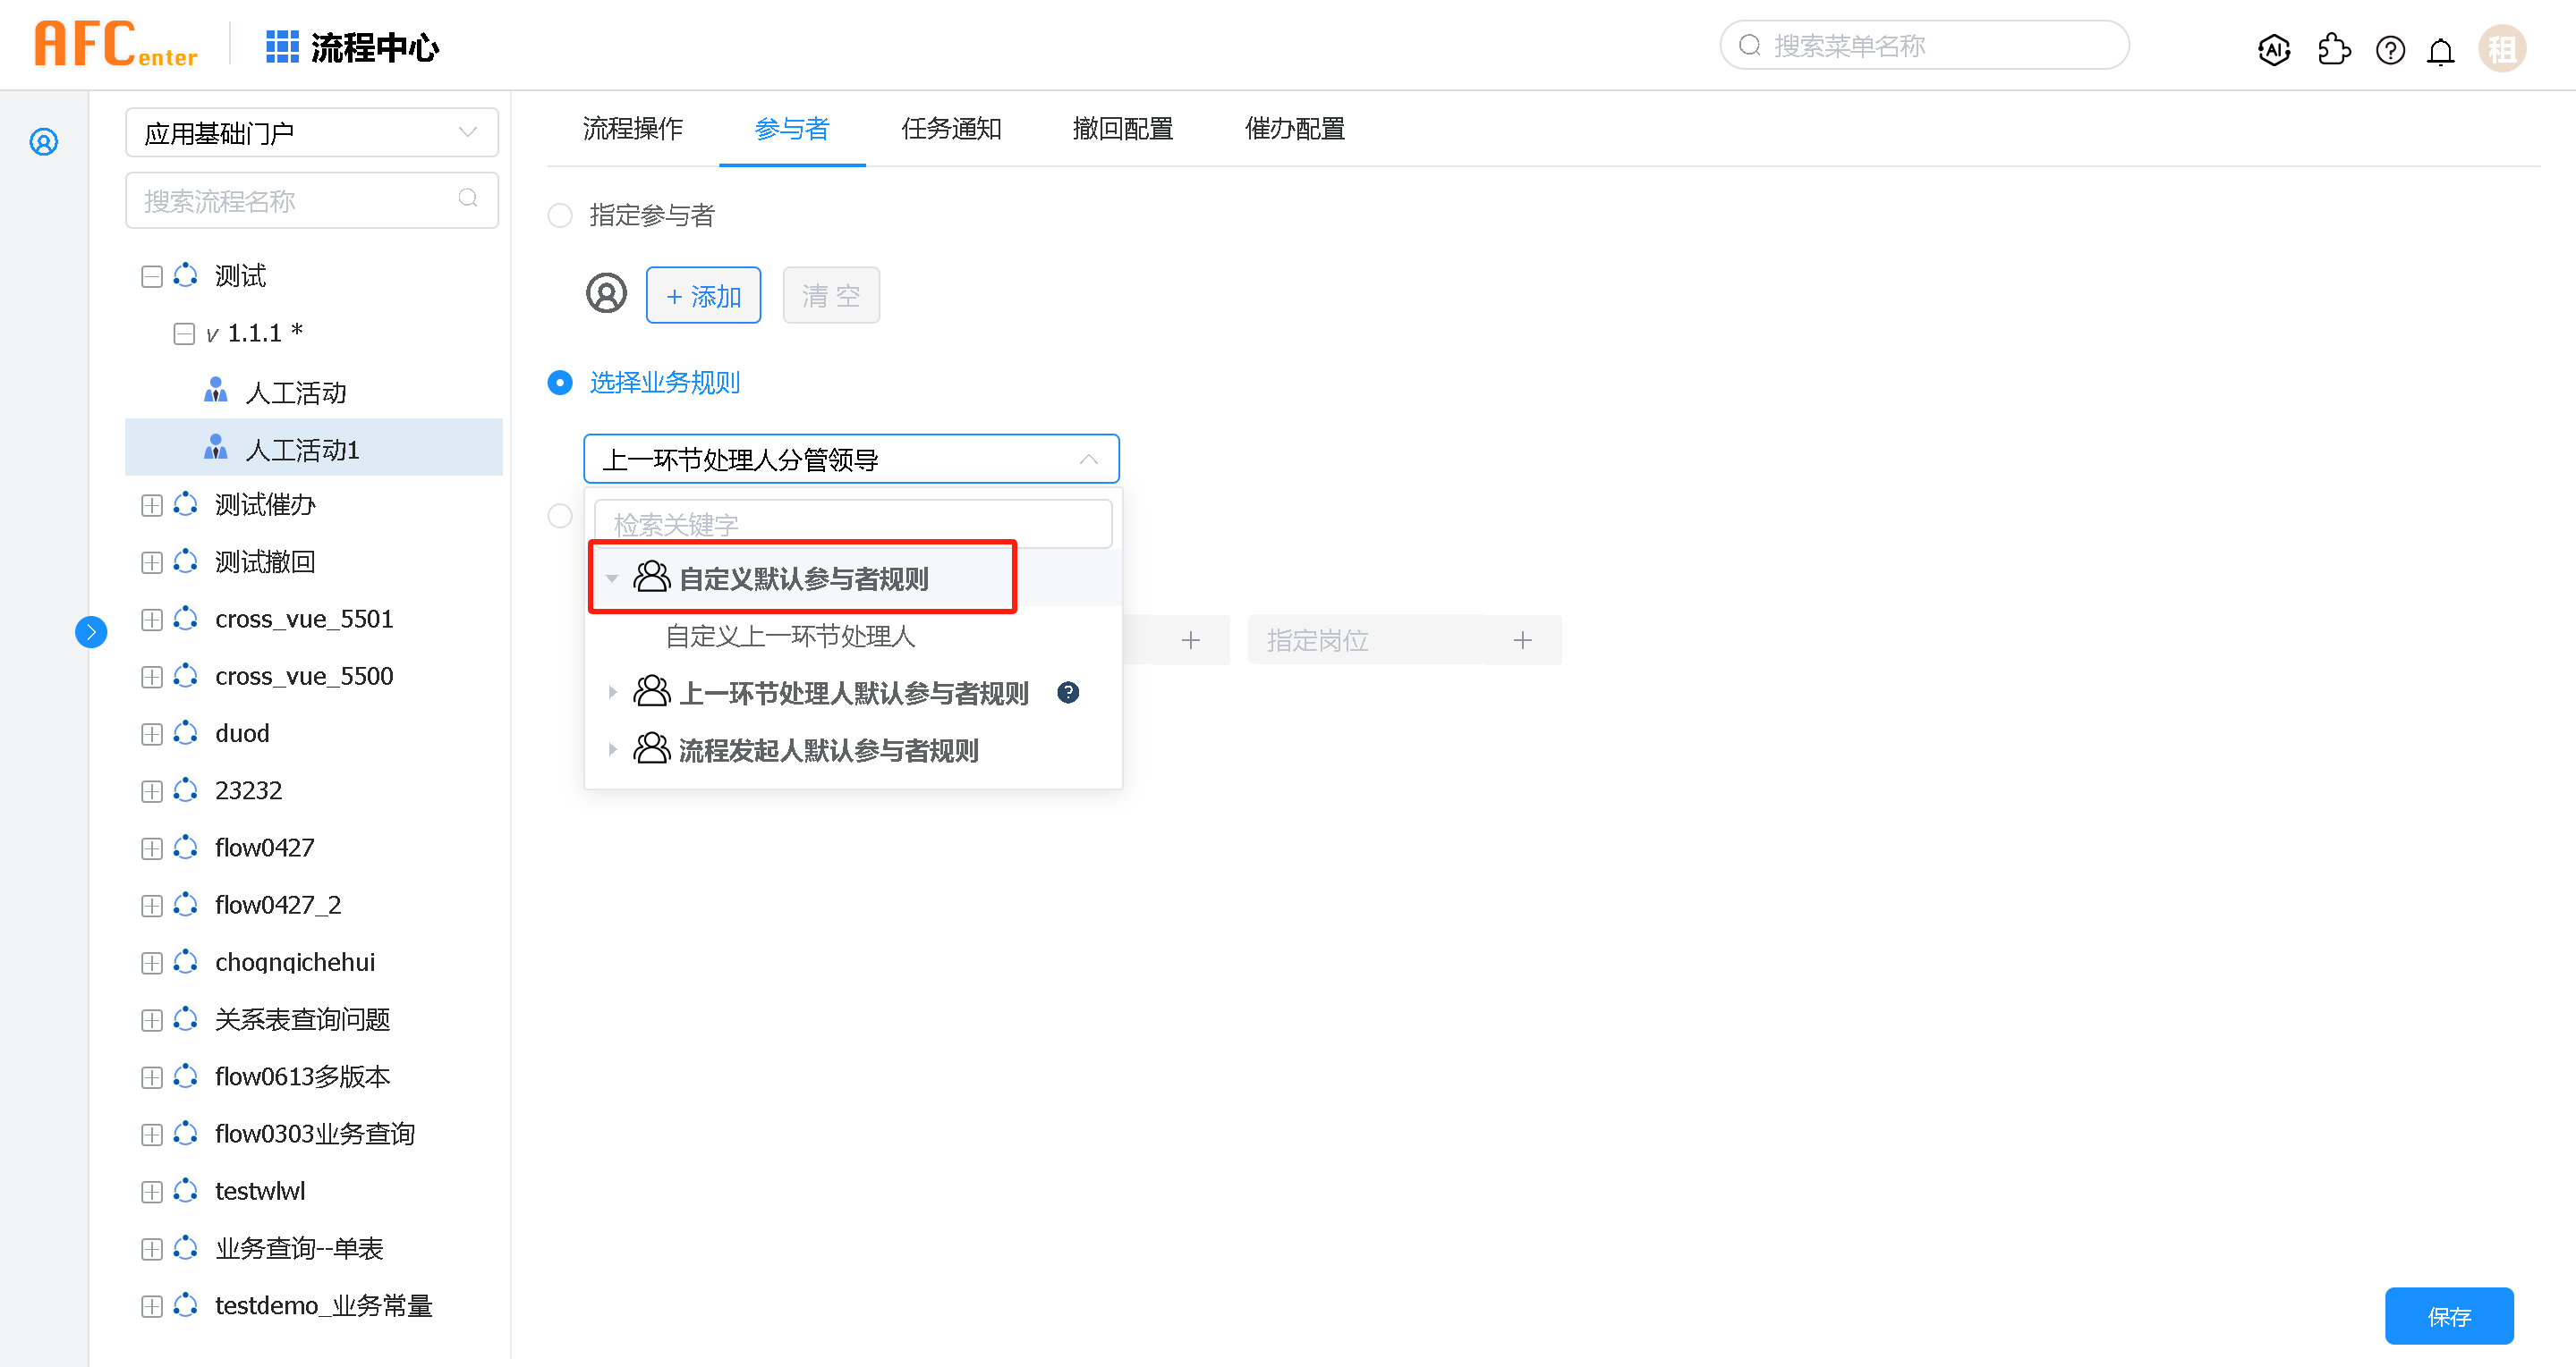Open the plugin puzzle icon
Image resolution: width=2576 pixels, height=1367 pixels.
pyautogui.click(x=2333, y=49)
